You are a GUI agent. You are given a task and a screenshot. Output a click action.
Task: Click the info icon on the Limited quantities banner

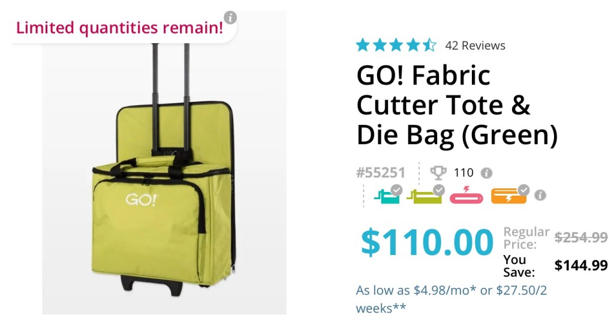click(x=230, y=17)
